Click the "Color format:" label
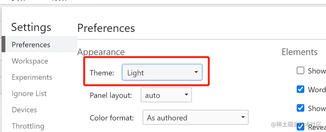 click(112, 118)
